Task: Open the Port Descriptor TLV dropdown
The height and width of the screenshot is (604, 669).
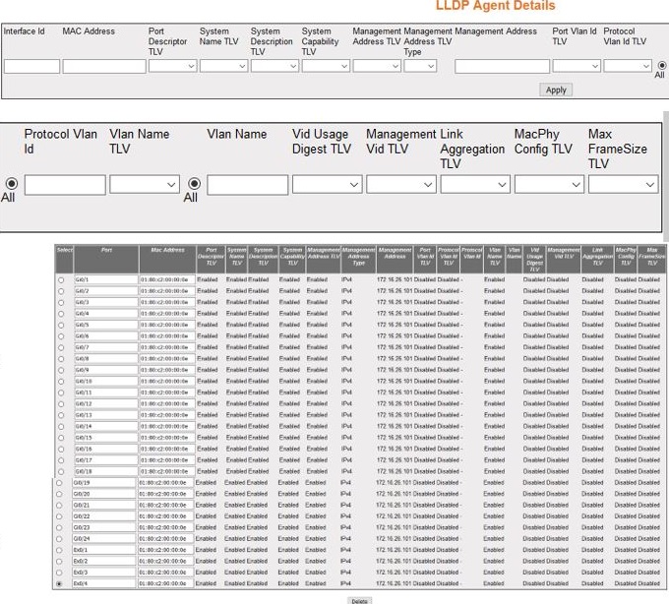Action: coord(172,67)
